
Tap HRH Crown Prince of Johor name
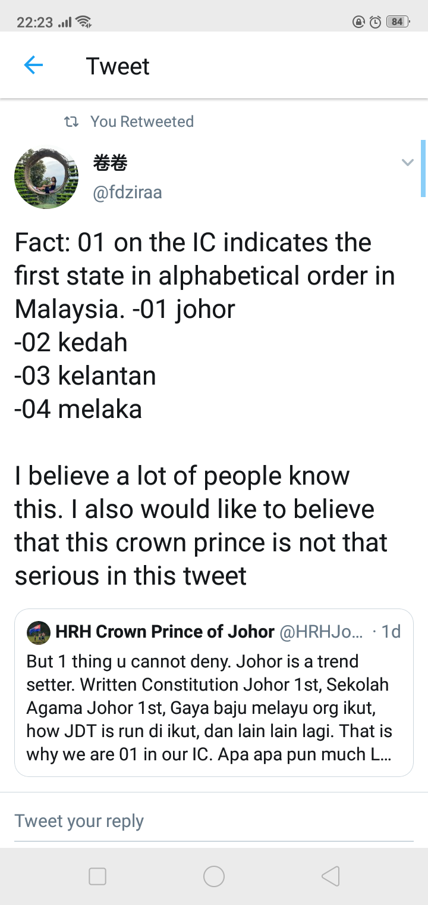coord(165,632)
